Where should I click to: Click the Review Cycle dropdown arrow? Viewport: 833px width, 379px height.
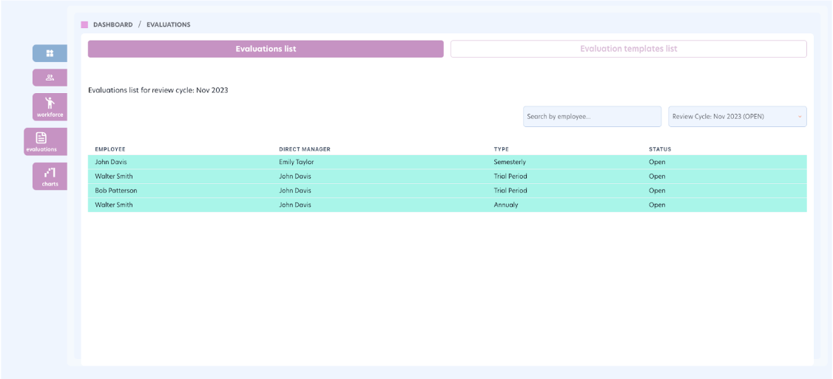click(x=799, y=117)
